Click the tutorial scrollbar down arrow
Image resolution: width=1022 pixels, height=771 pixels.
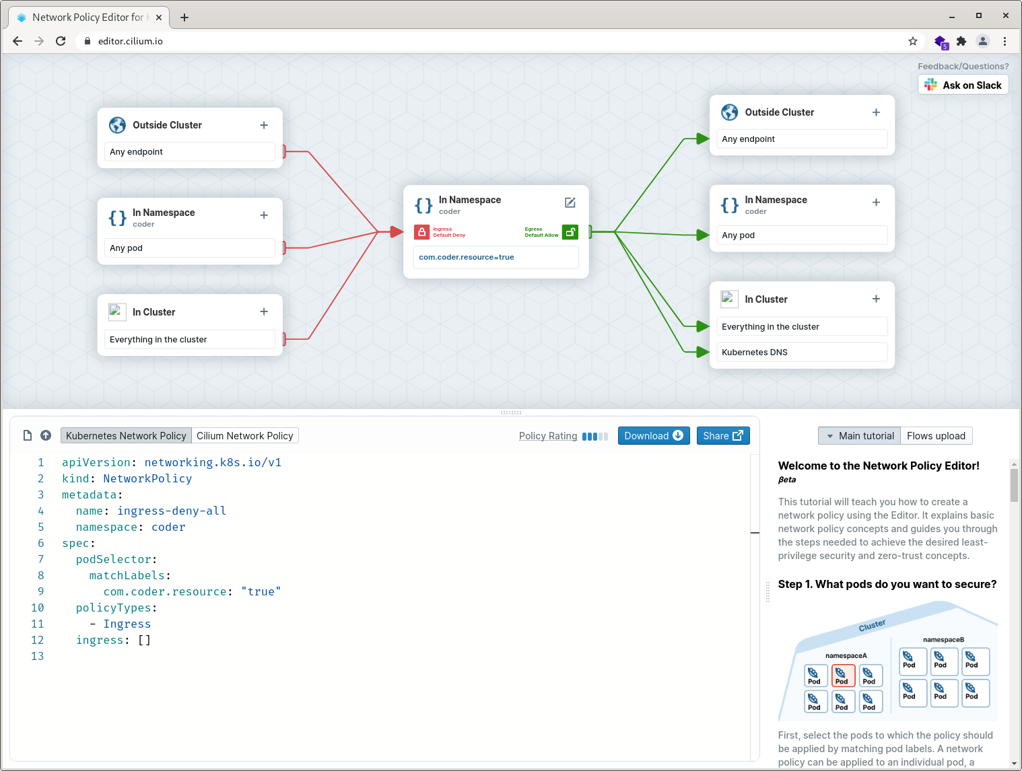(x=1015, y=764)
